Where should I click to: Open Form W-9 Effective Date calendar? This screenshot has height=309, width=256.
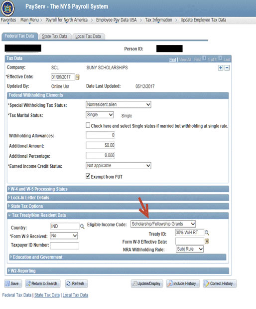pyautogui.click(x=207, y=241)
